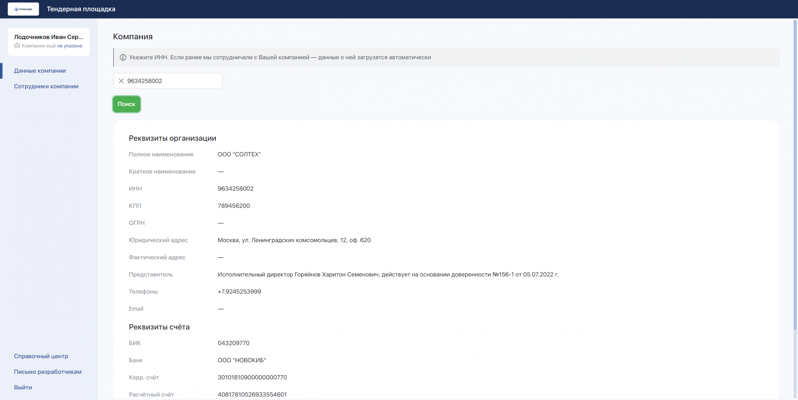
Task: Click the vertical page scrollbar
Action: [x=795, y=166]
